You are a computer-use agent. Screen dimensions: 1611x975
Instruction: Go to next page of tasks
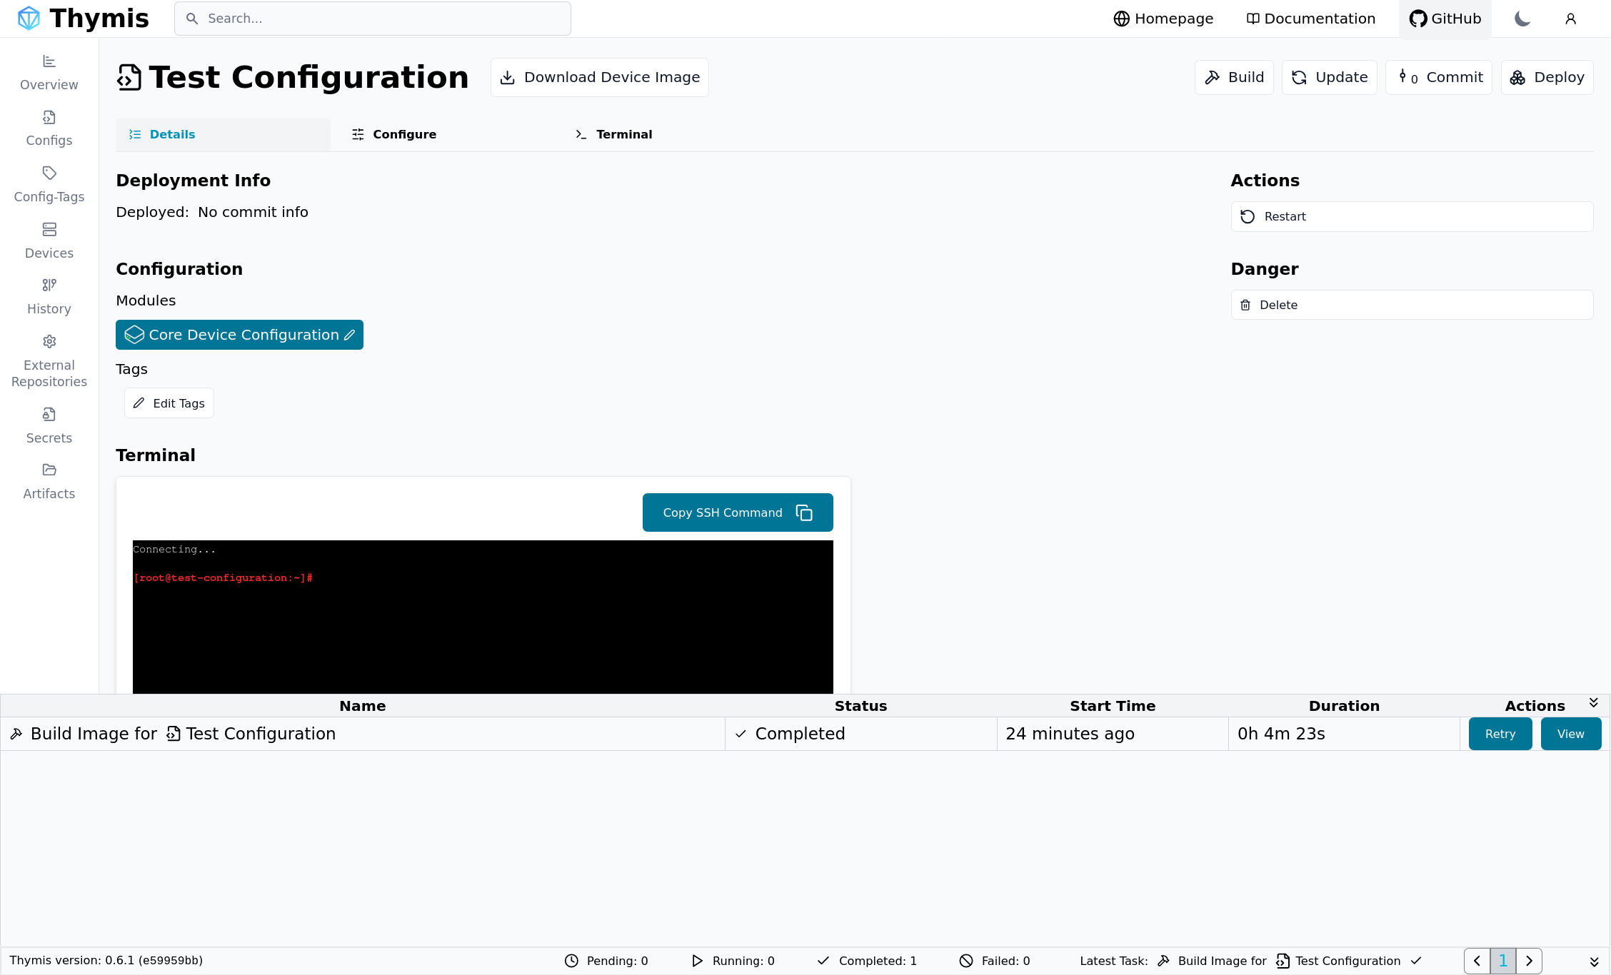coord(1529,961)
